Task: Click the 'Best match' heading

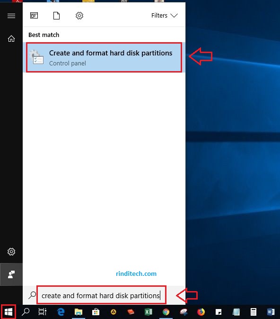Action: 44,35
